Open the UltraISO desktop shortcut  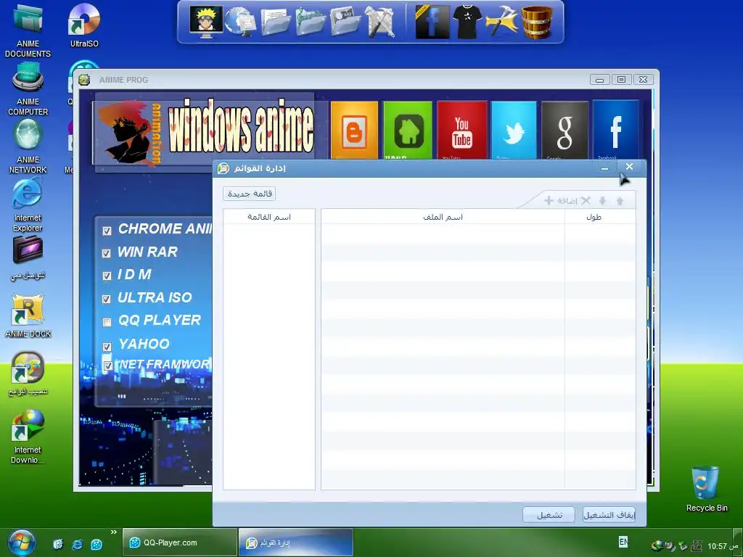click(x=84, y=25)
